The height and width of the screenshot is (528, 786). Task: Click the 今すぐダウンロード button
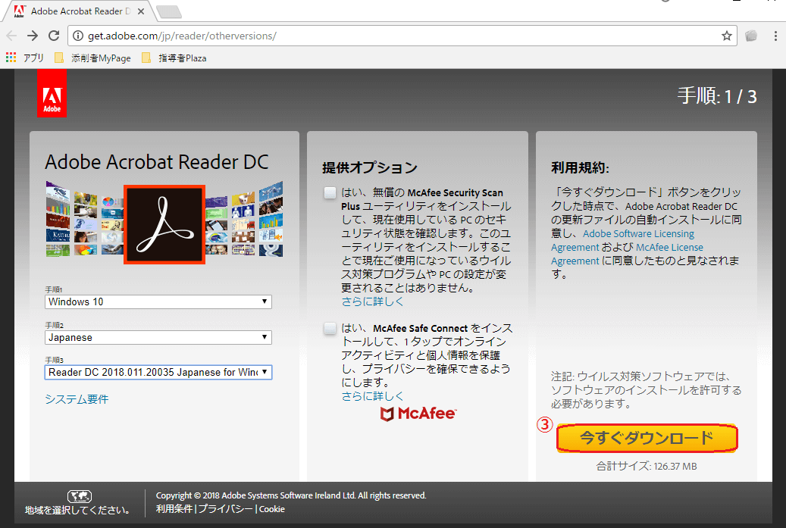pos(647,438)
